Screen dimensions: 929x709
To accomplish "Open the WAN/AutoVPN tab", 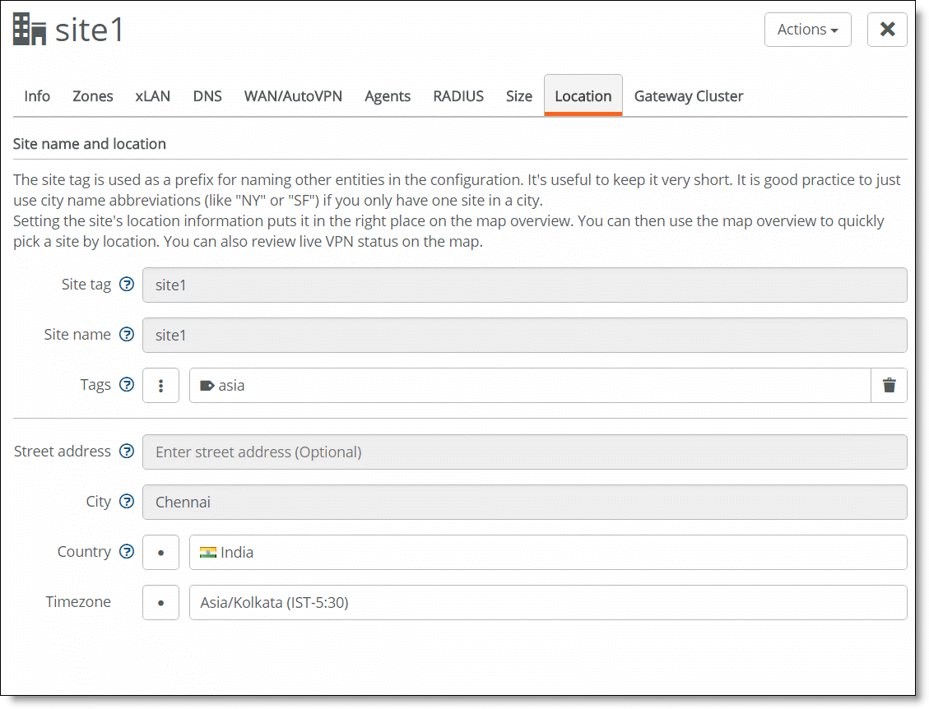I will click(293, 96).
